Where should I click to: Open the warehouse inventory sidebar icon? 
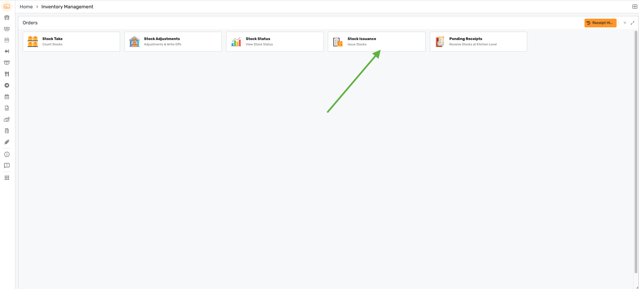pos(7,6)
